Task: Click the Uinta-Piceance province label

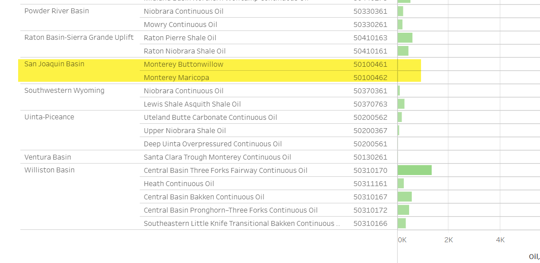Action: click(49, 117)
